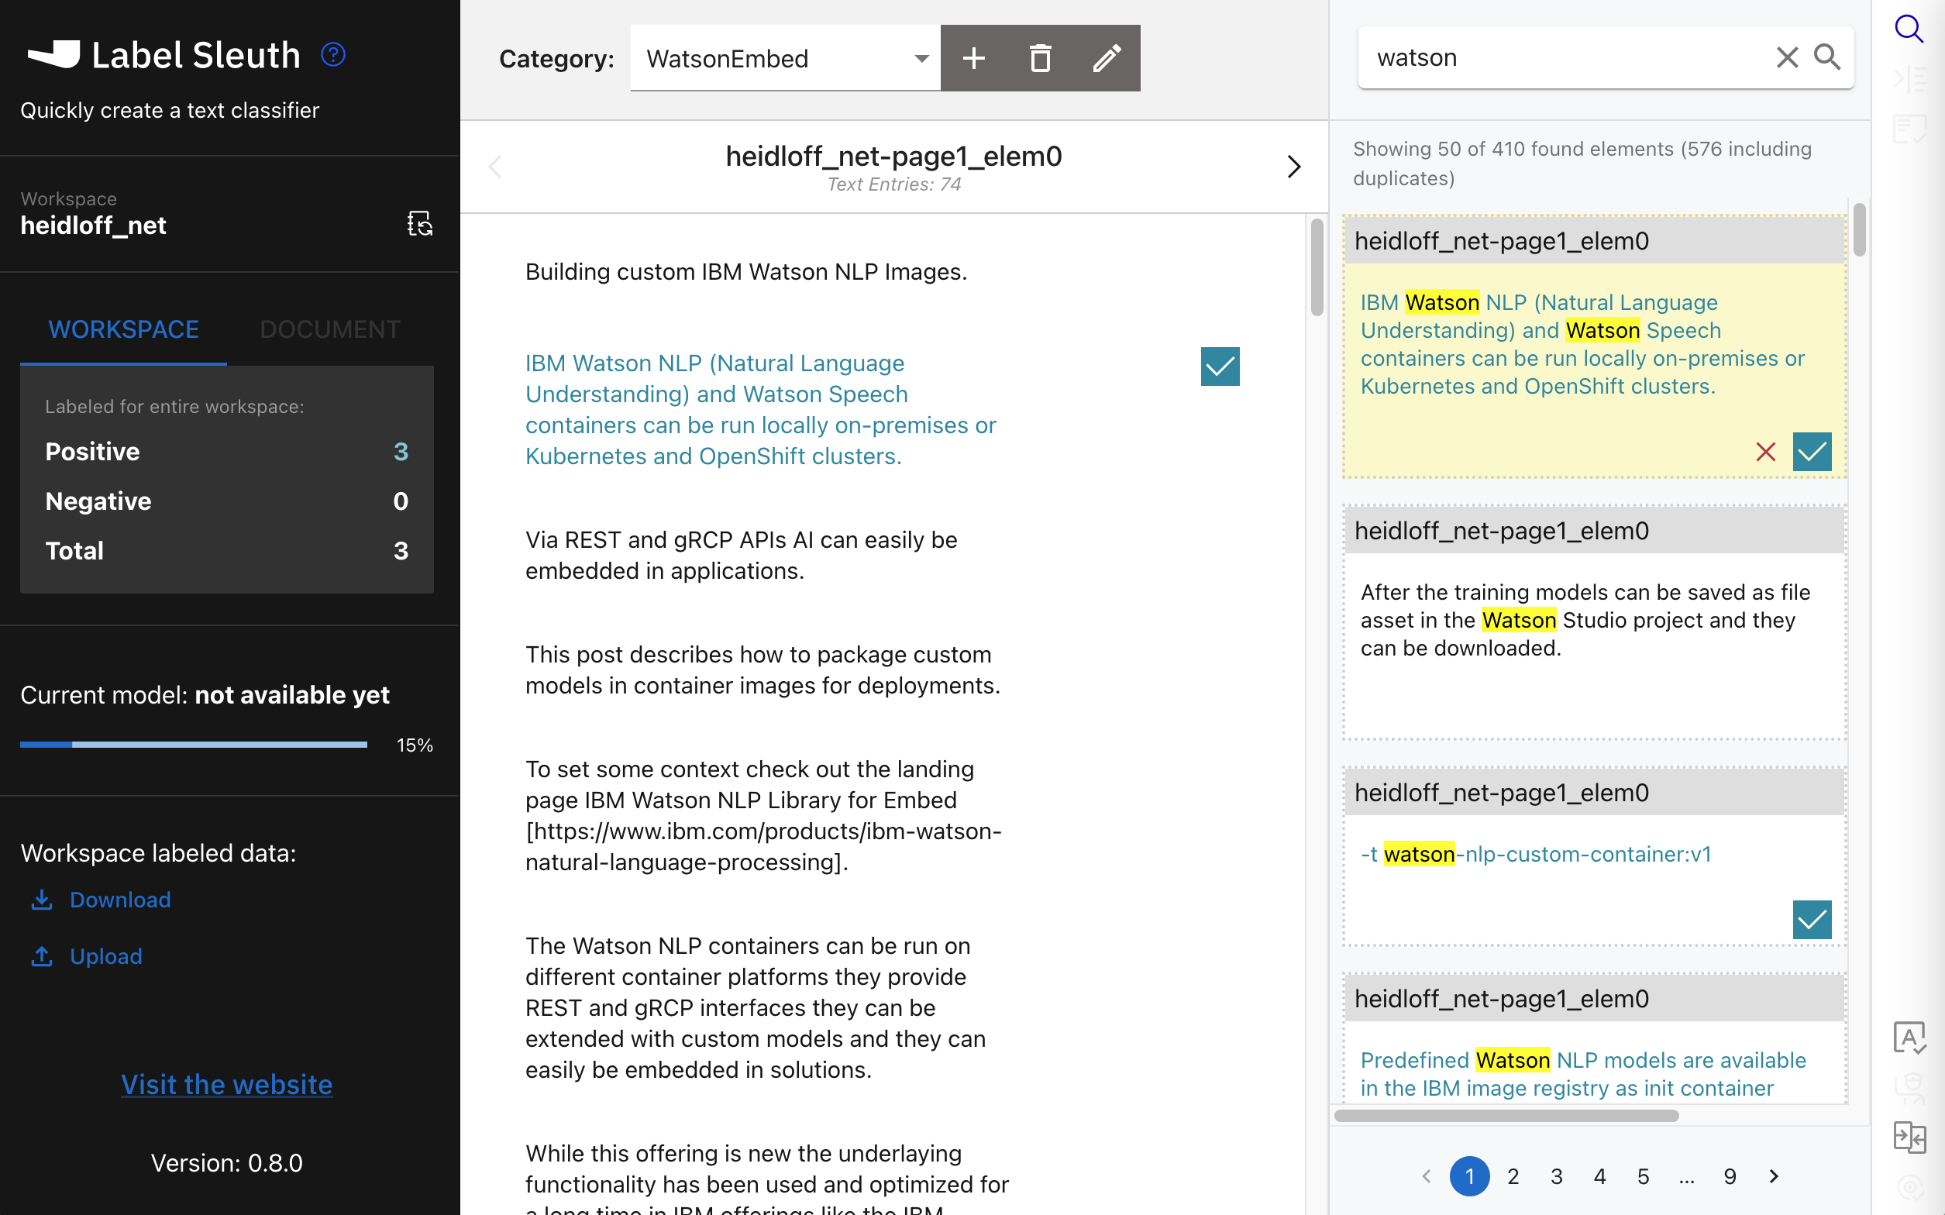Image resolution: width=1945 pixels, height=1215 pixels.
Task: Click document title heidloff_net-page1_elem0
Action: click(893, 156)
